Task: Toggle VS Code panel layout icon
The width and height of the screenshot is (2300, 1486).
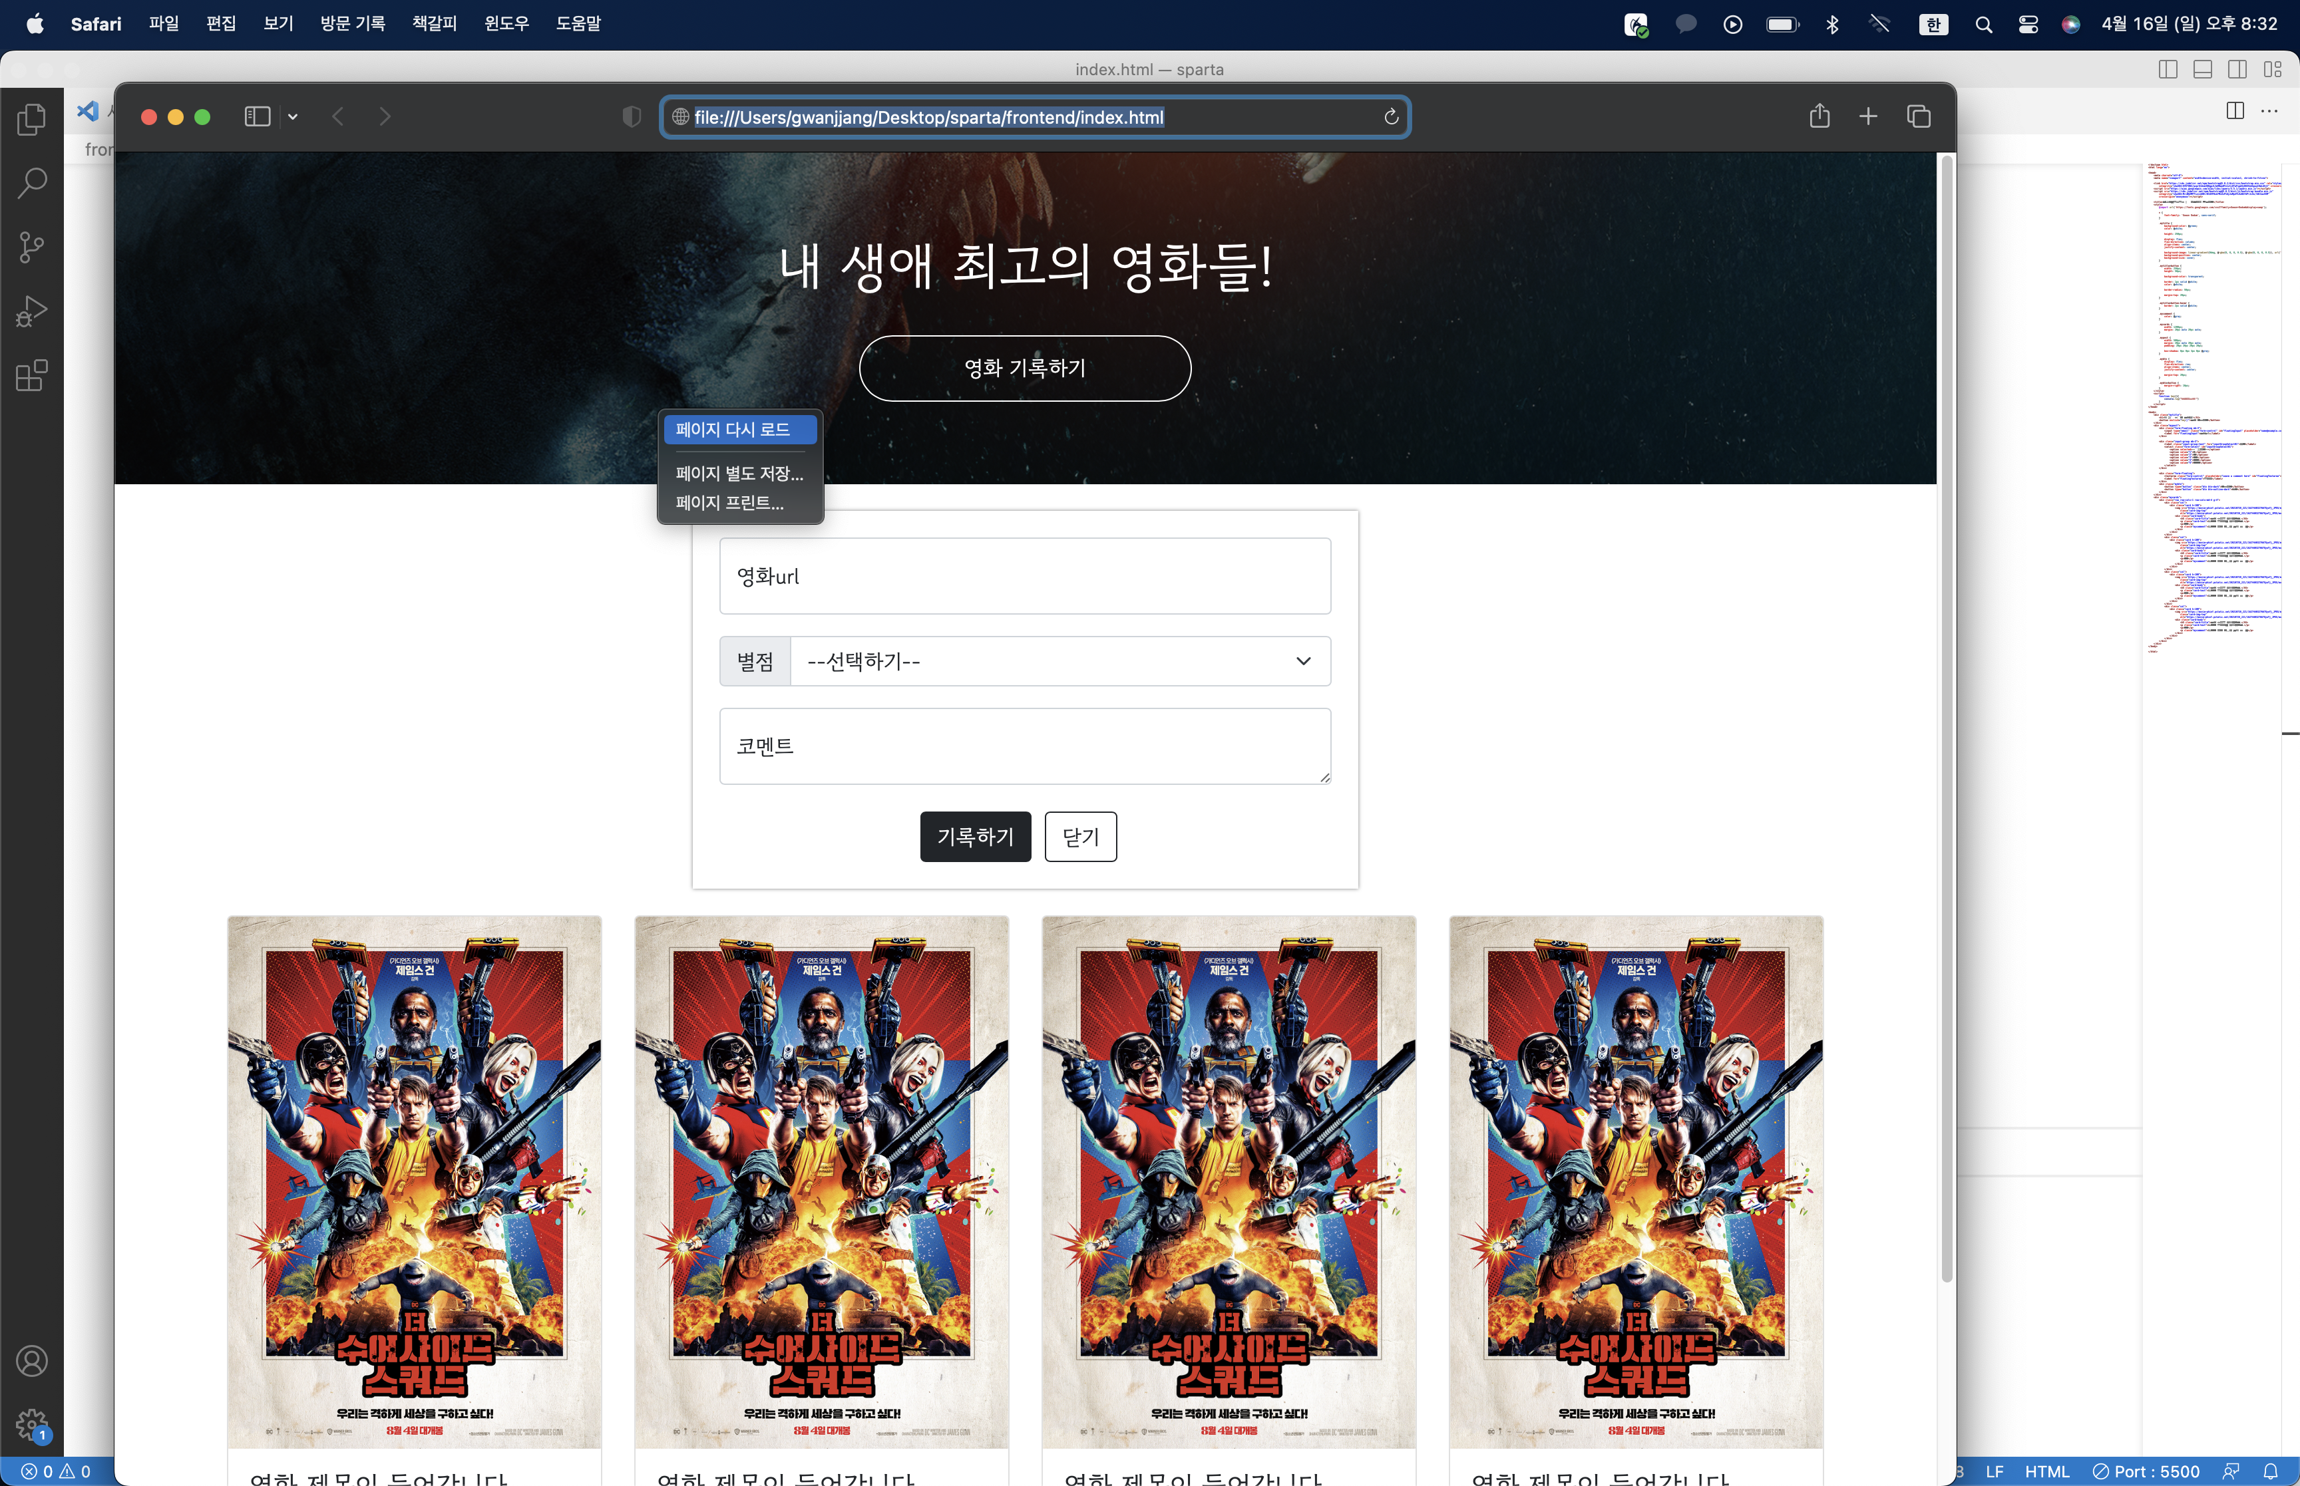Action: pyautogui.click(x=2203, y=69)
